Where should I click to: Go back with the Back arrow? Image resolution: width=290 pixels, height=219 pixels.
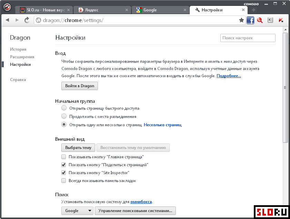(7, 20)
